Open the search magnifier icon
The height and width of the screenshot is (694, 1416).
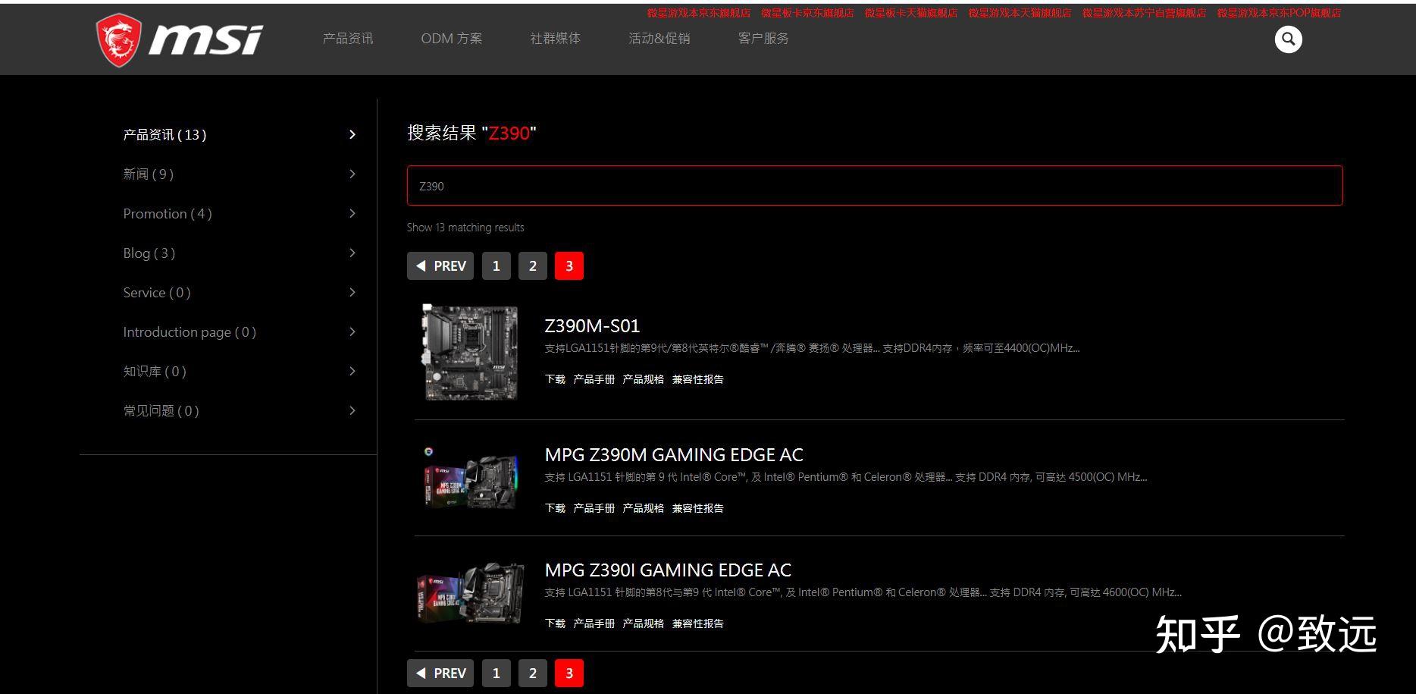point(1287,38)
